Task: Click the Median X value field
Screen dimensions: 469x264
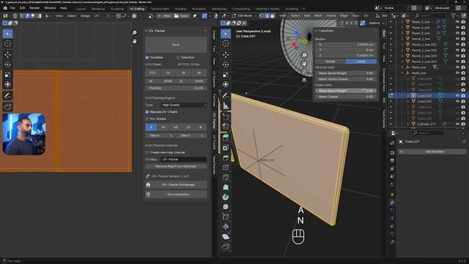Action: click(x=346, y=45)
